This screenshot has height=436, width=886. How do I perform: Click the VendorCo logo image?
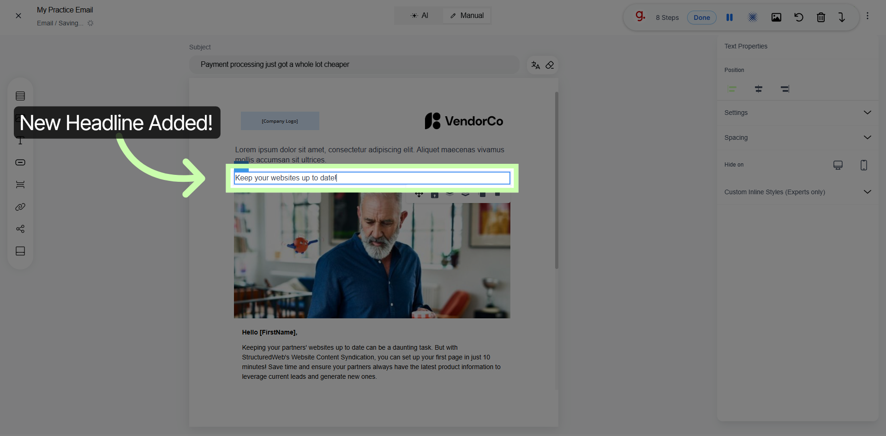coord(464,121)
